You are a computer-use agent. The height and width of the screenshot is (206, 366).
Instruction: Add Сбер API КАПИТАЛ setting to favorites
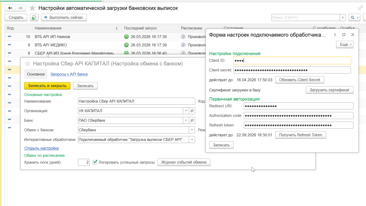[28, 64]
